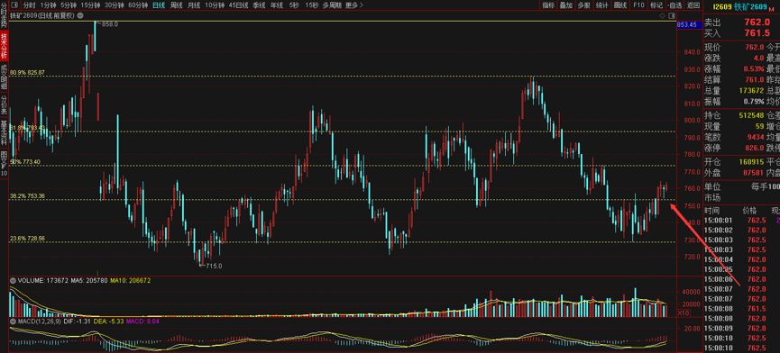Click the 卖出 price 762.0
780x353 pixels.
(757, 22)
